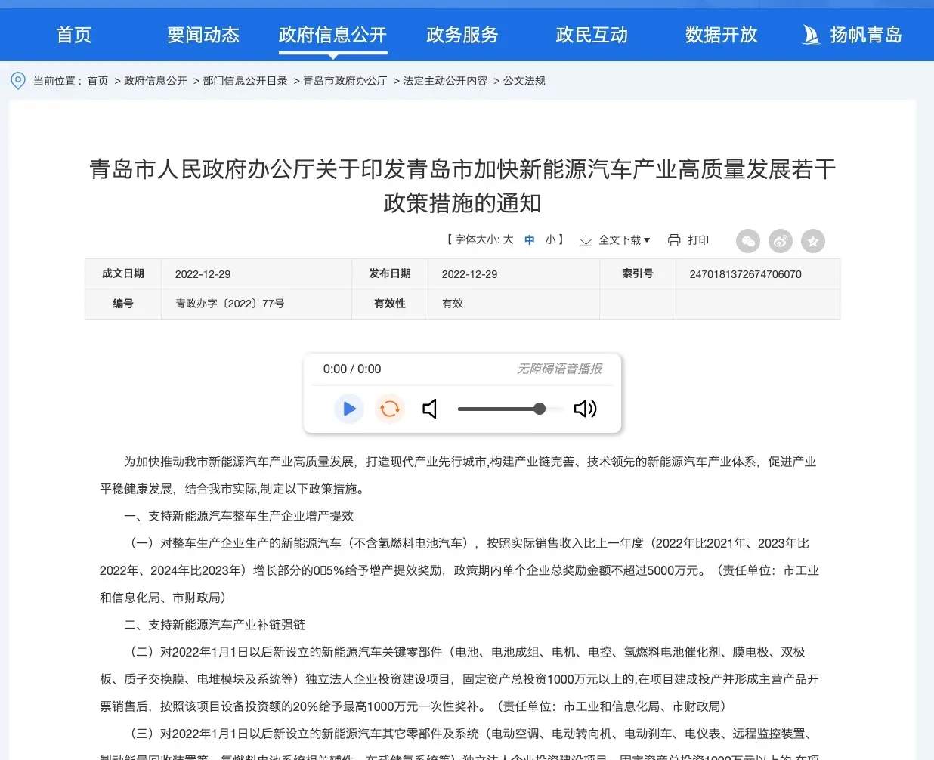
Task: Click the 打印 print text
Action: click(x=698, y=240)
